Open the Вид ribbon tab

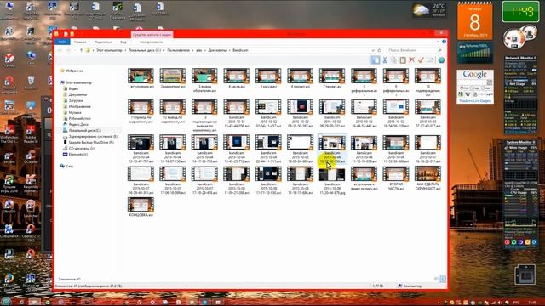click(123, 42)
